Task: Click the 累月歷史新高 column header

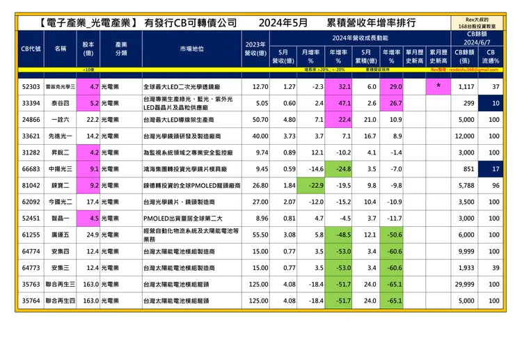Action: [x=438, y=56]
